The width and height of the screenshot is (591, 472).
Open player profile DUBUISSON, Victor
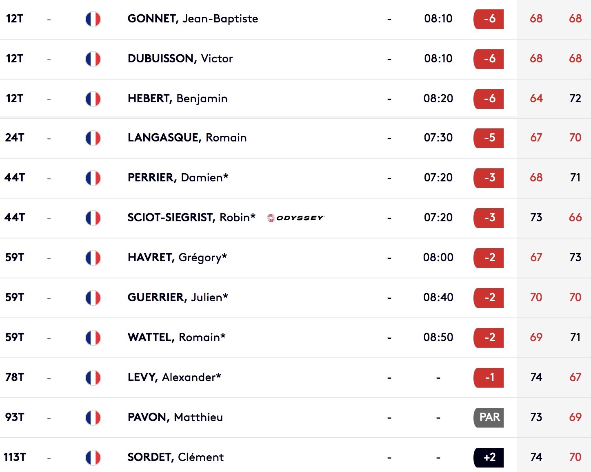click(x=180, y=59)
